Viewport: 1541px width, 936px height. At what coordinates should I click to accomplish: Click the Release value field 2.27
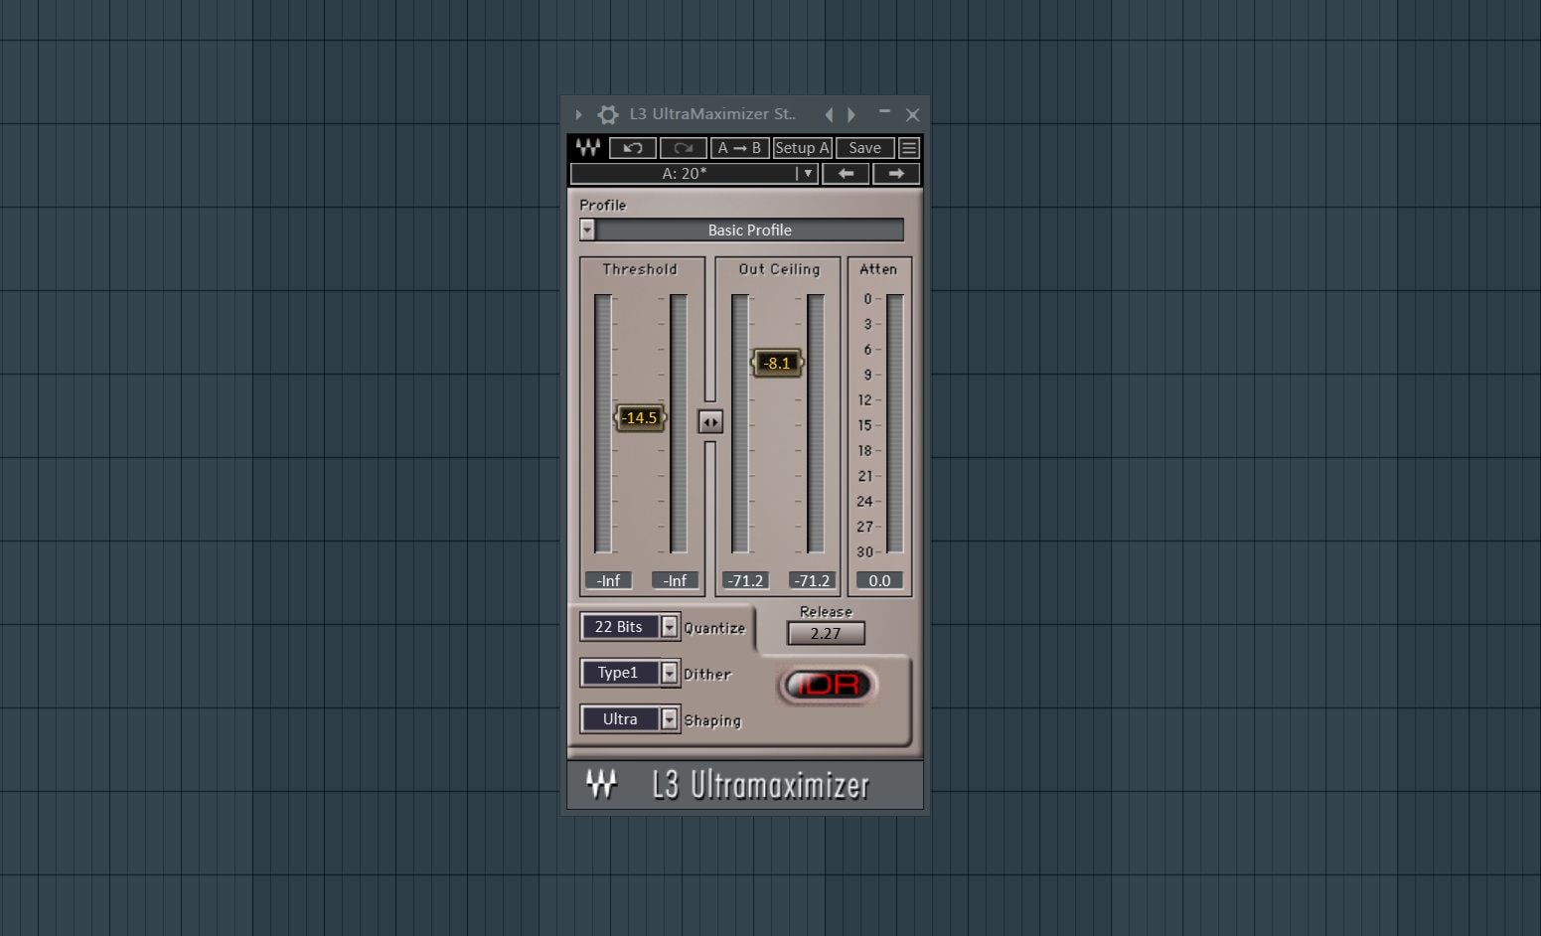click(x=826, y=633)
